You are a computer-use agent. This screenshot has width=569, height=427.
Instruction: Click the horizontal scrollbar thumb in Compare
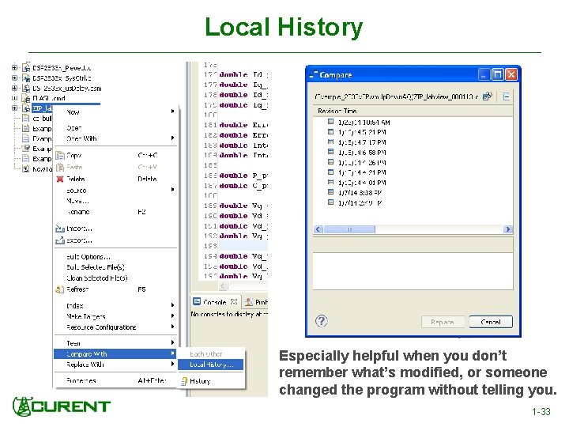pyautogui.click(x=349, y=229)
